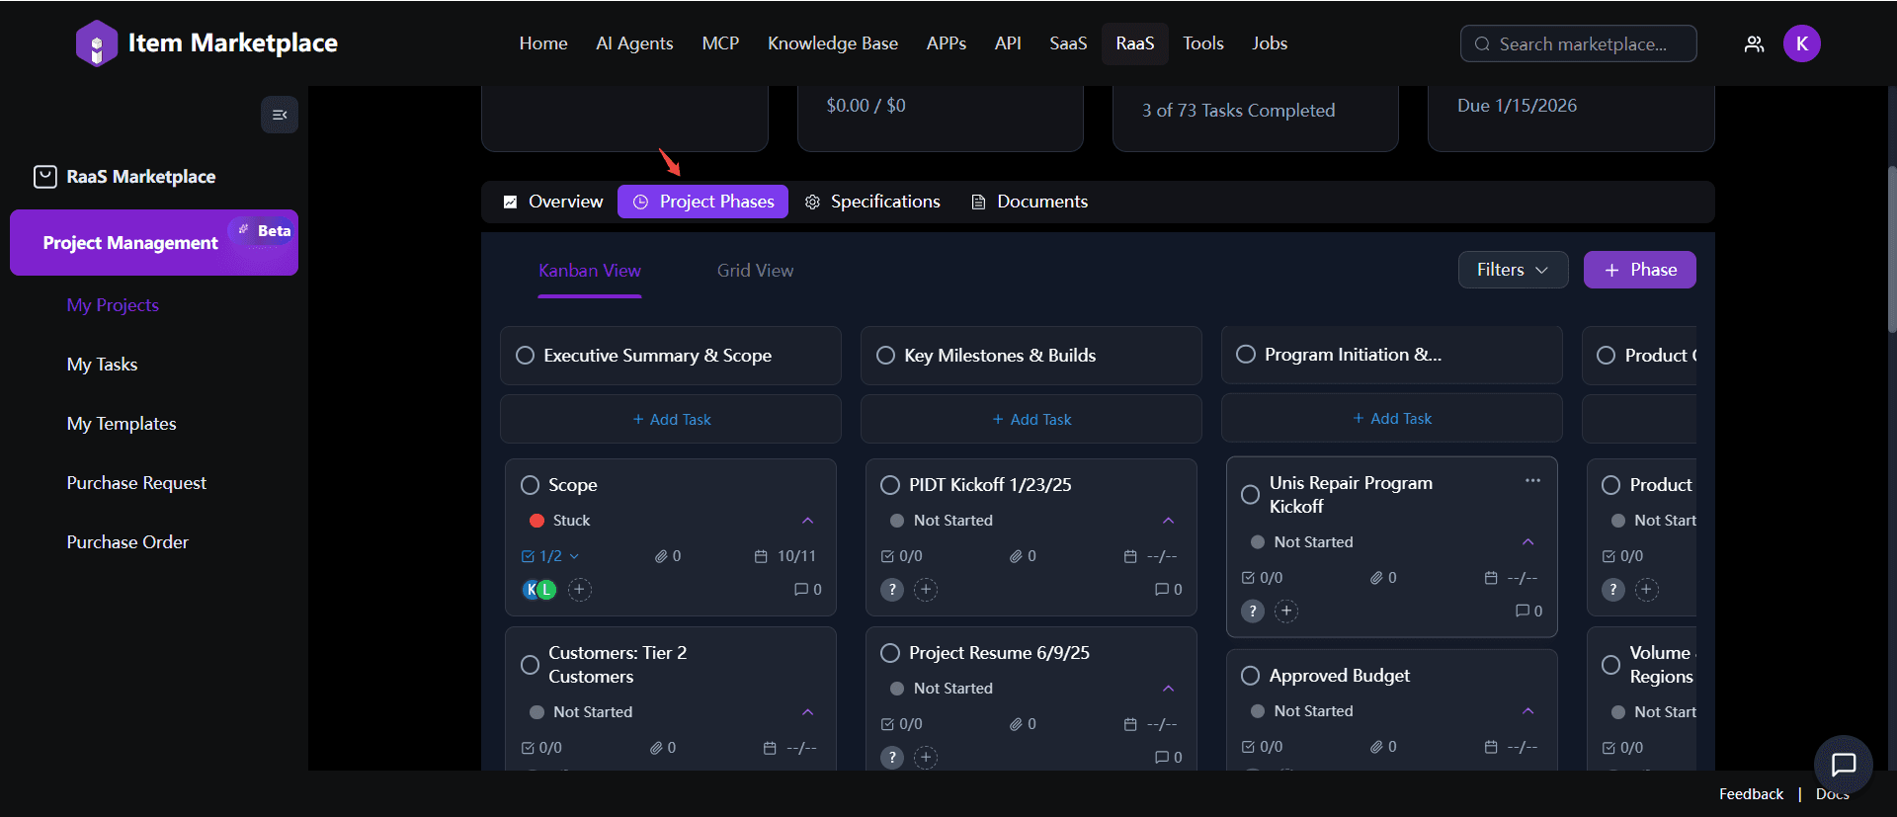
Task: Check off the Approved Budget task
Action: pyautogui.click(x=1250, y=676)
